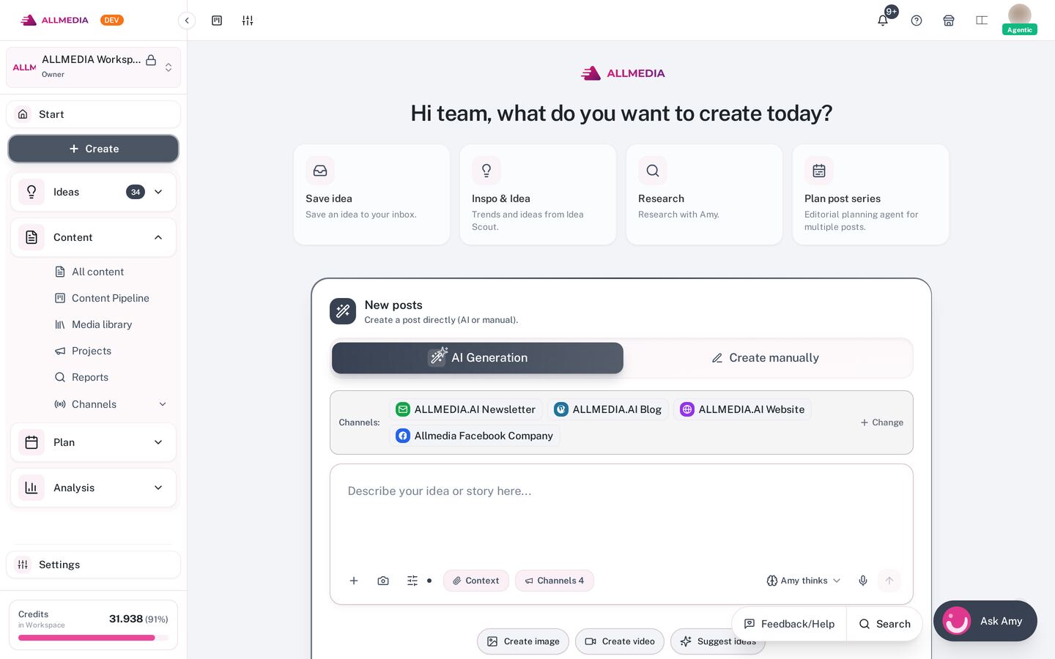
Task: Click the lock icon beside the workspace name
Action: [151, 60]
